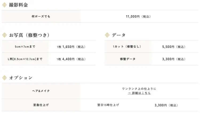Open the 詳細はこちら link
200x113 pixels.
[139, 93]
